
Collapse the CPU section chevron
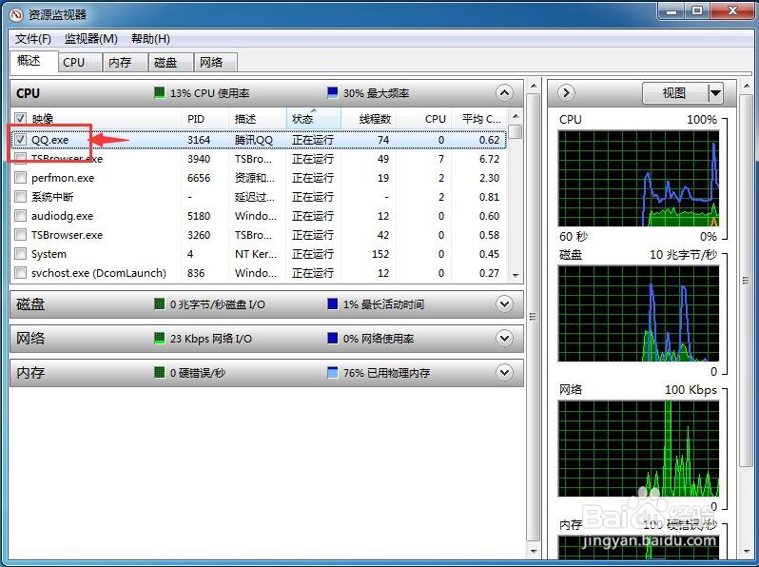(x=504, y=93)
